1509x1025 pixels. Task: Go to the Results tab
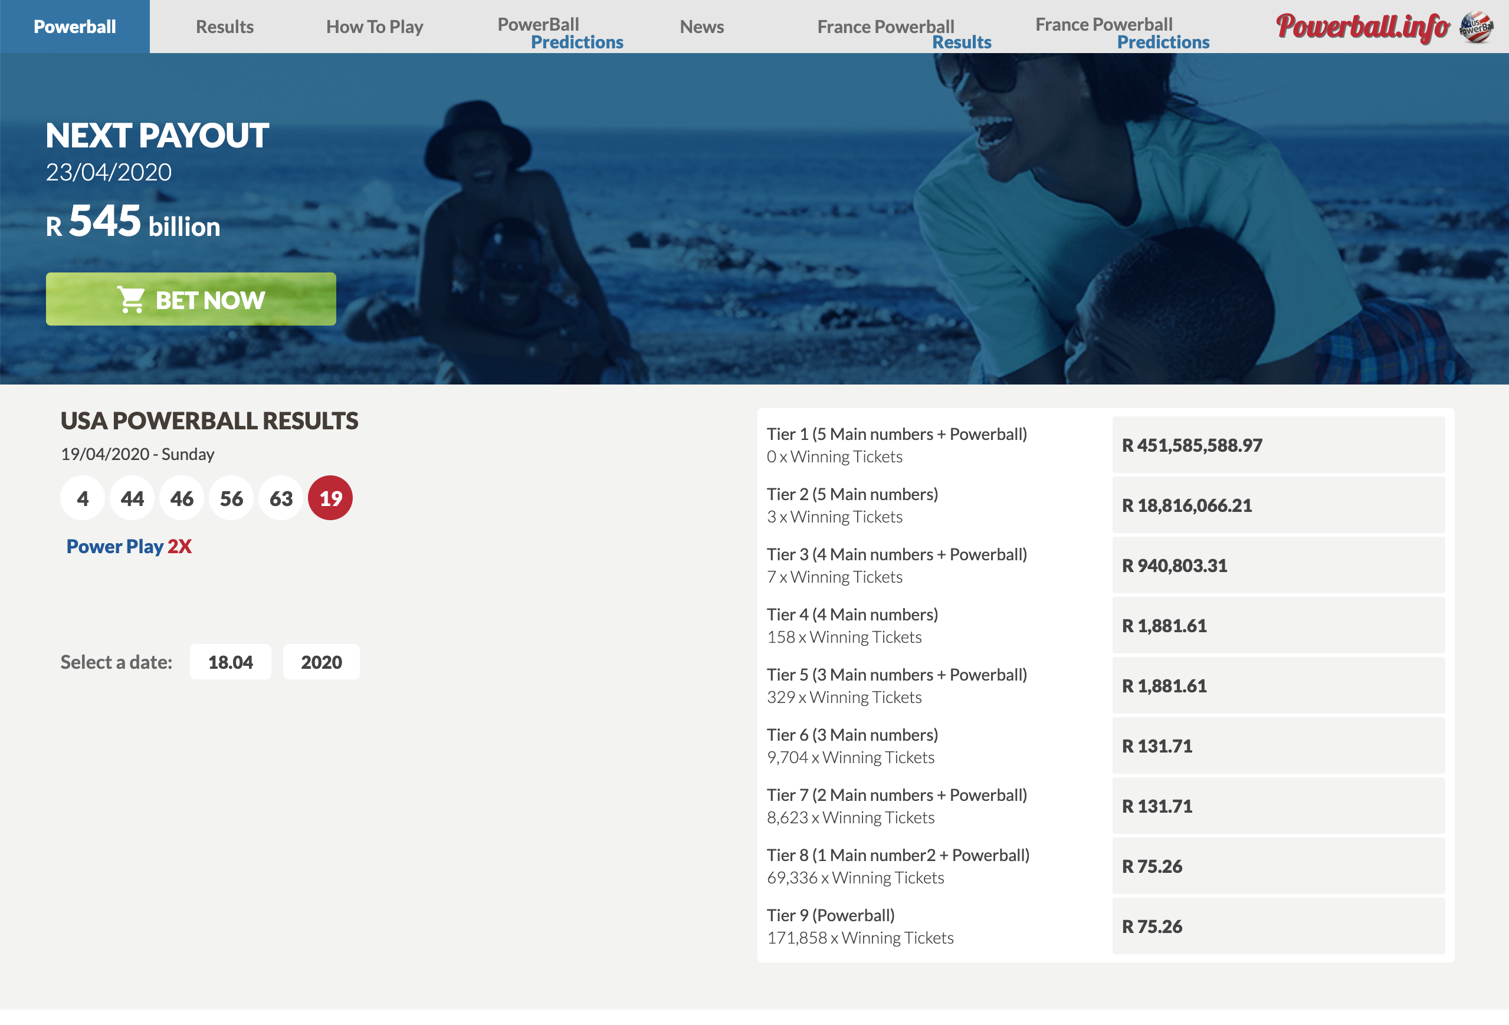(225, 27)
